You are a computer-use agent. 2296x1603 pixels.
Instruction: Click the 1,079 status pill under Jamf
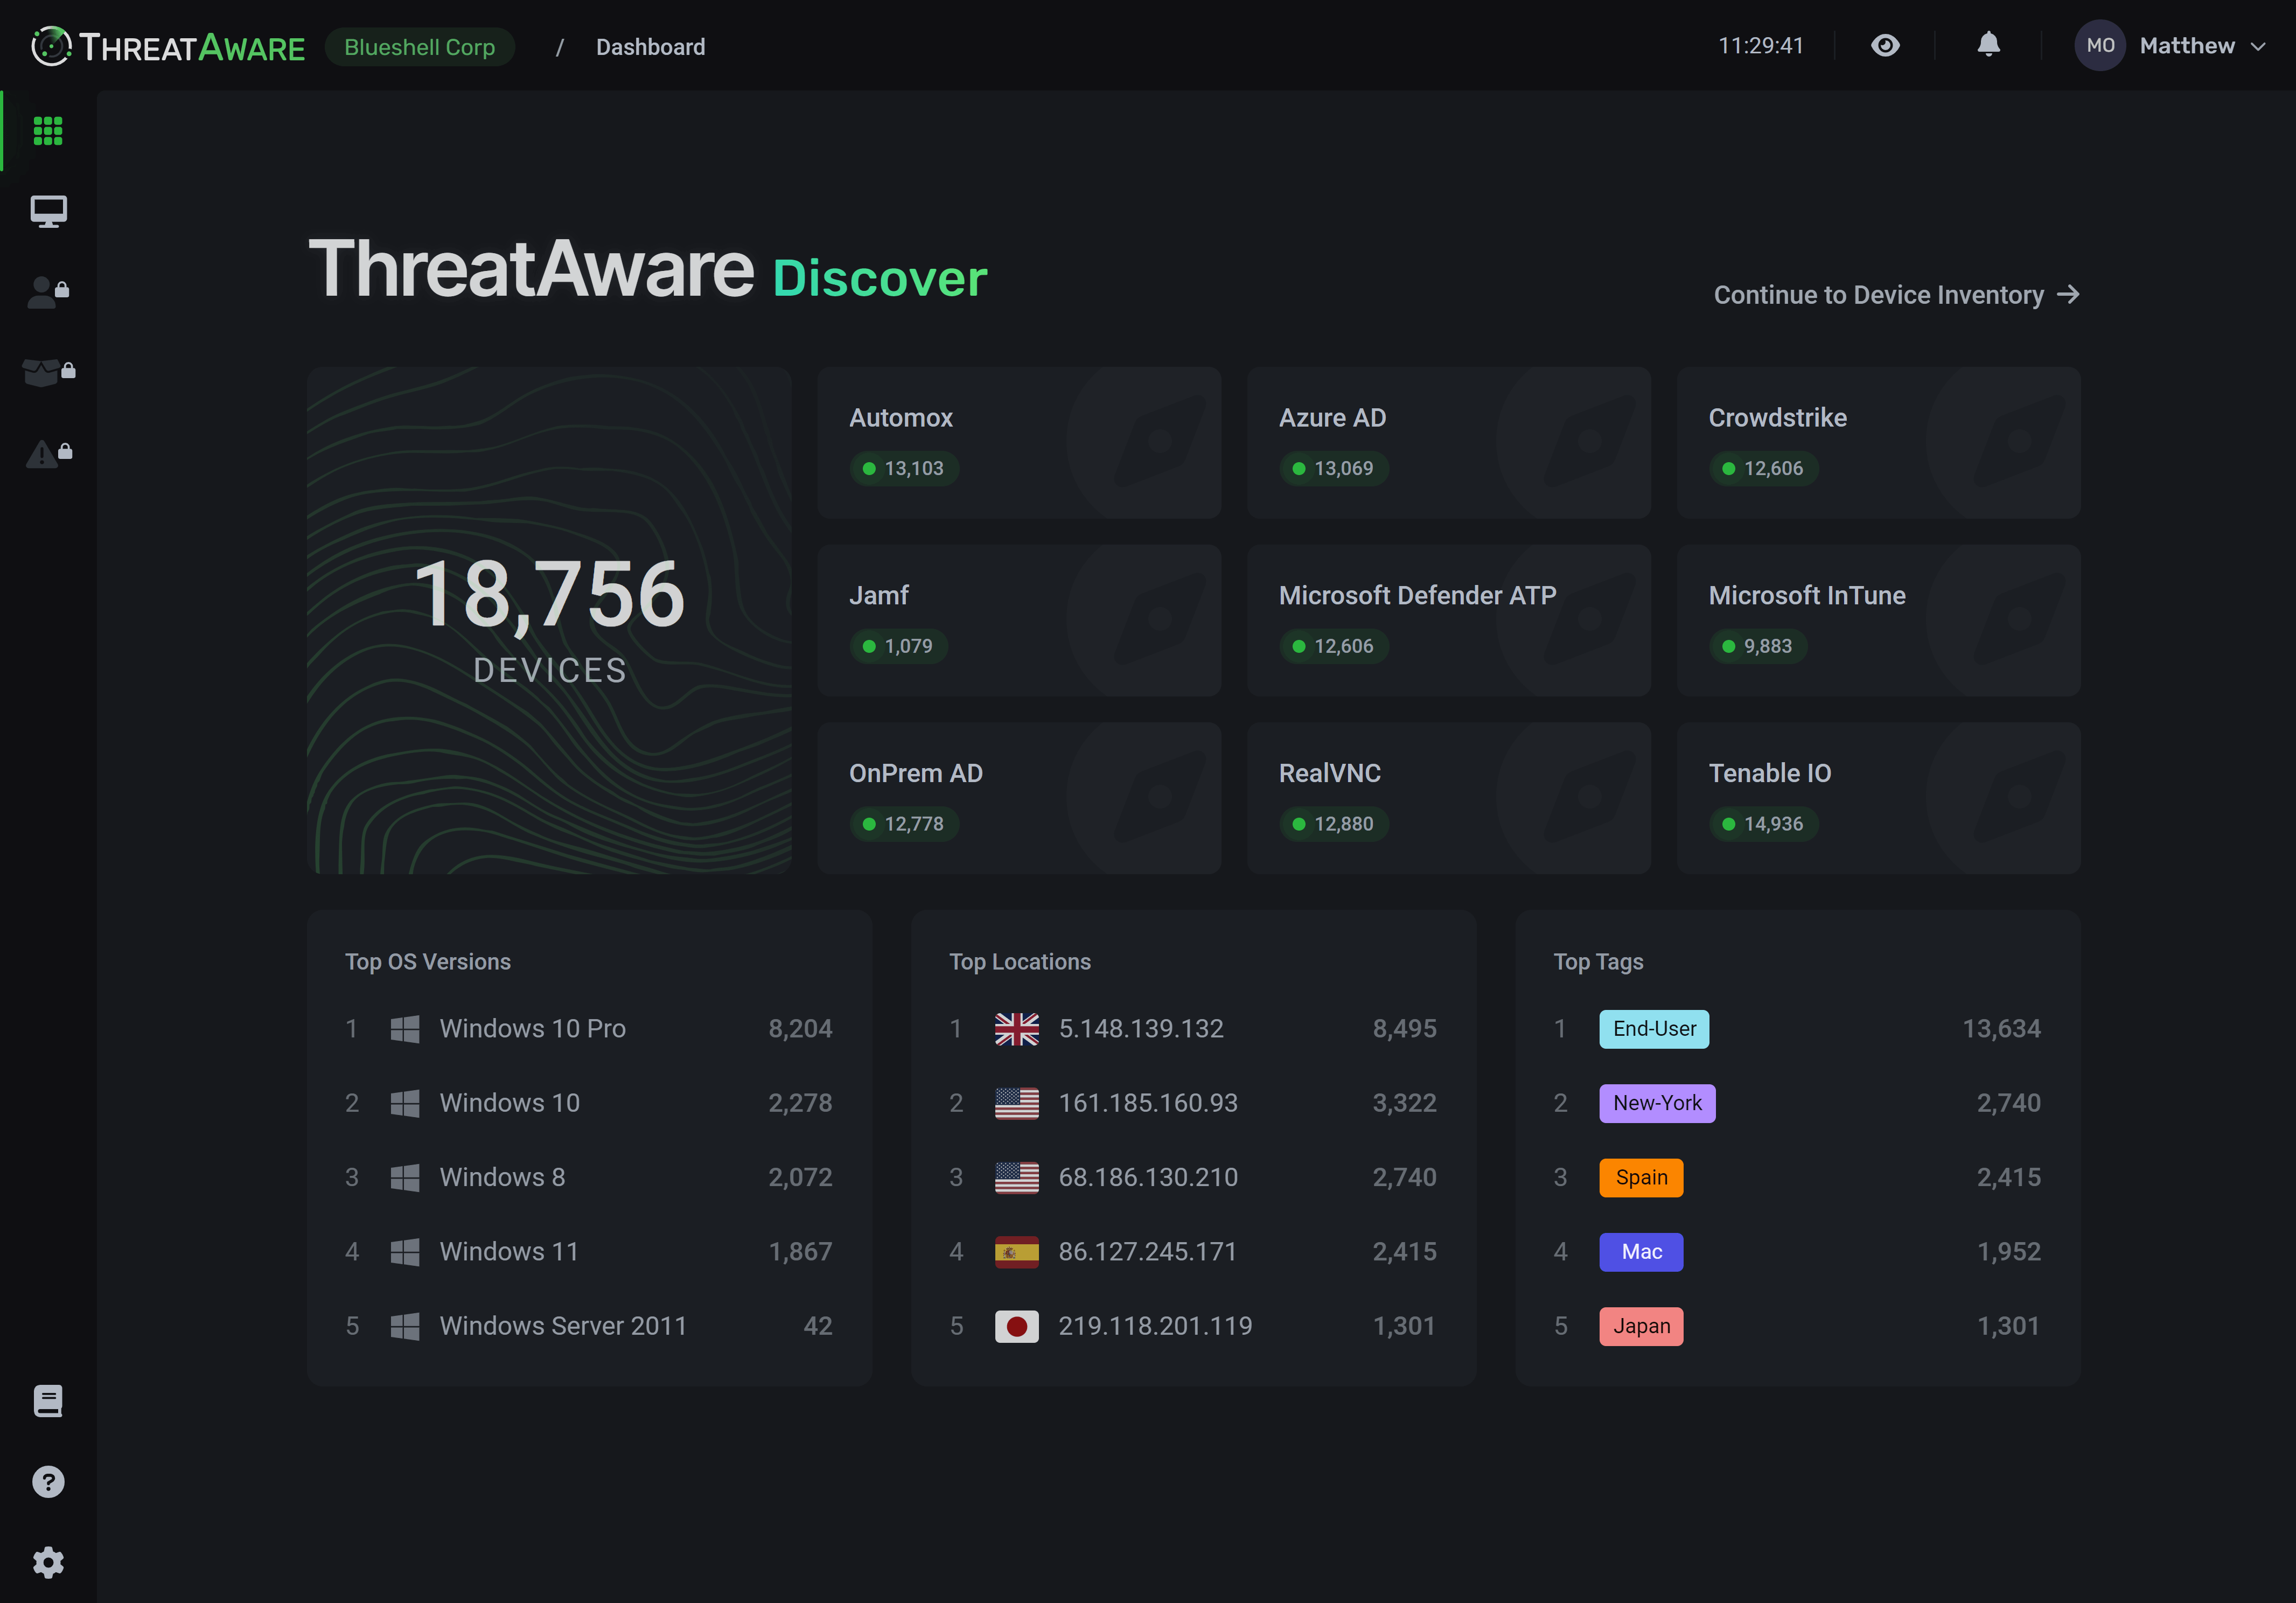point(897,646)
